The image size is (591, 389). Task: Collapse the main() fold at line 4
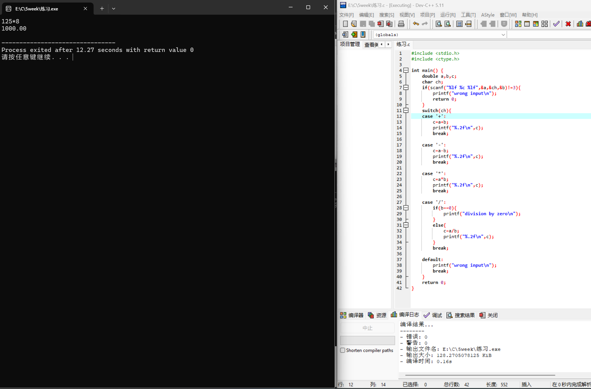point(406,71)
